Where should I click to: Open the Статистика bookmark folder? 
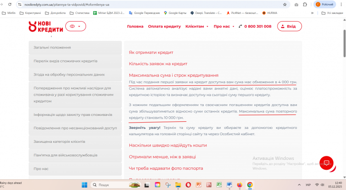click(x=80, y=13)
